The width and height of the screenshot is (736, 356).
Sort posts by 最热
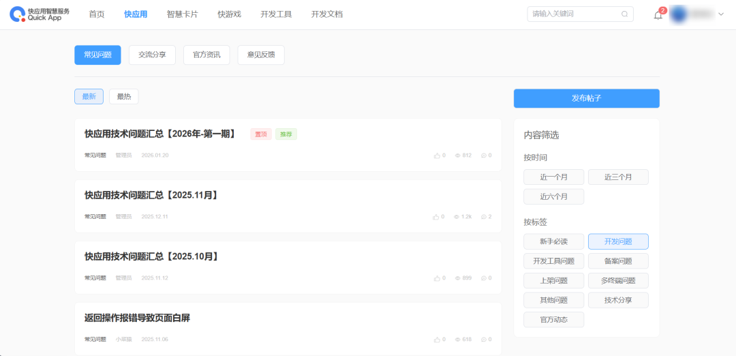pos(124,96)
